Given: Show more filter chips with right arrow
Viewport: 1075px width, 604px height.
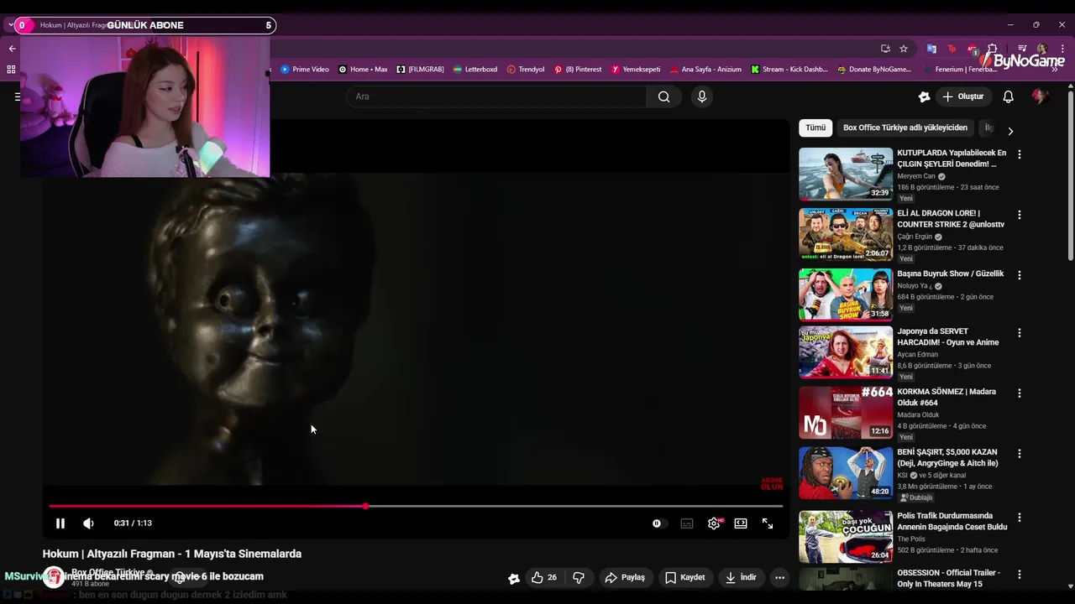Looking at the screenshot, I should (1010, 131).
